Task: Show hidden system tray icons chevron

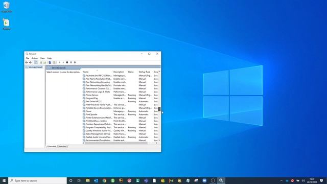Action: pos(282,180)
